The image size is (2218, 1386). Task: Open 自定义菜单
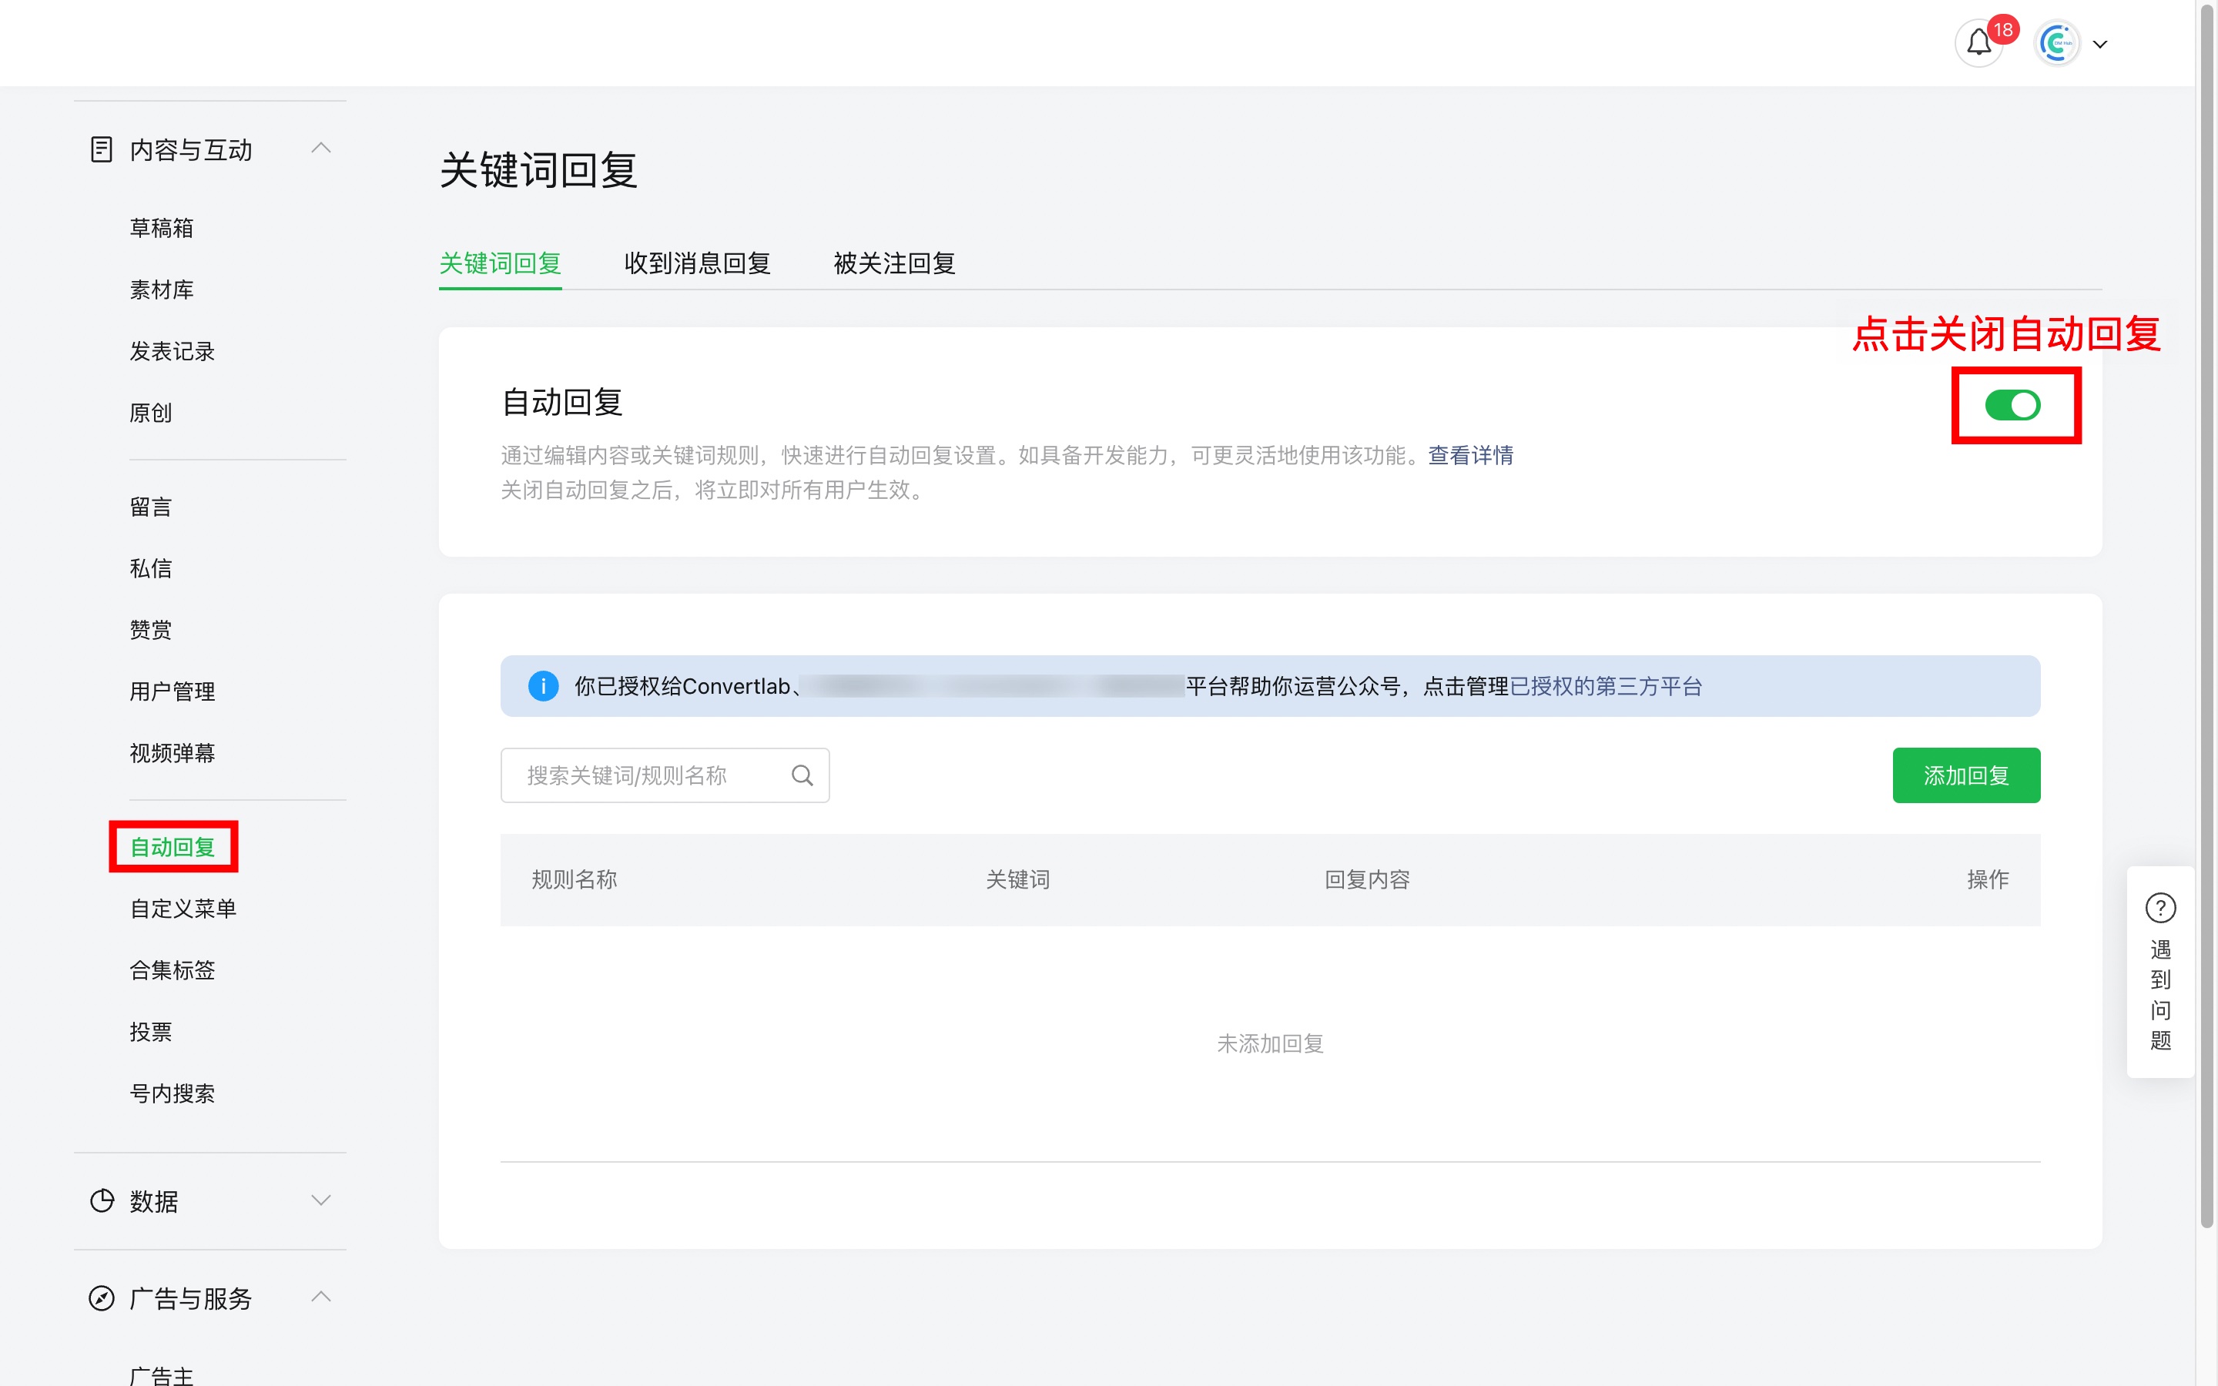[x=183, y=909]
